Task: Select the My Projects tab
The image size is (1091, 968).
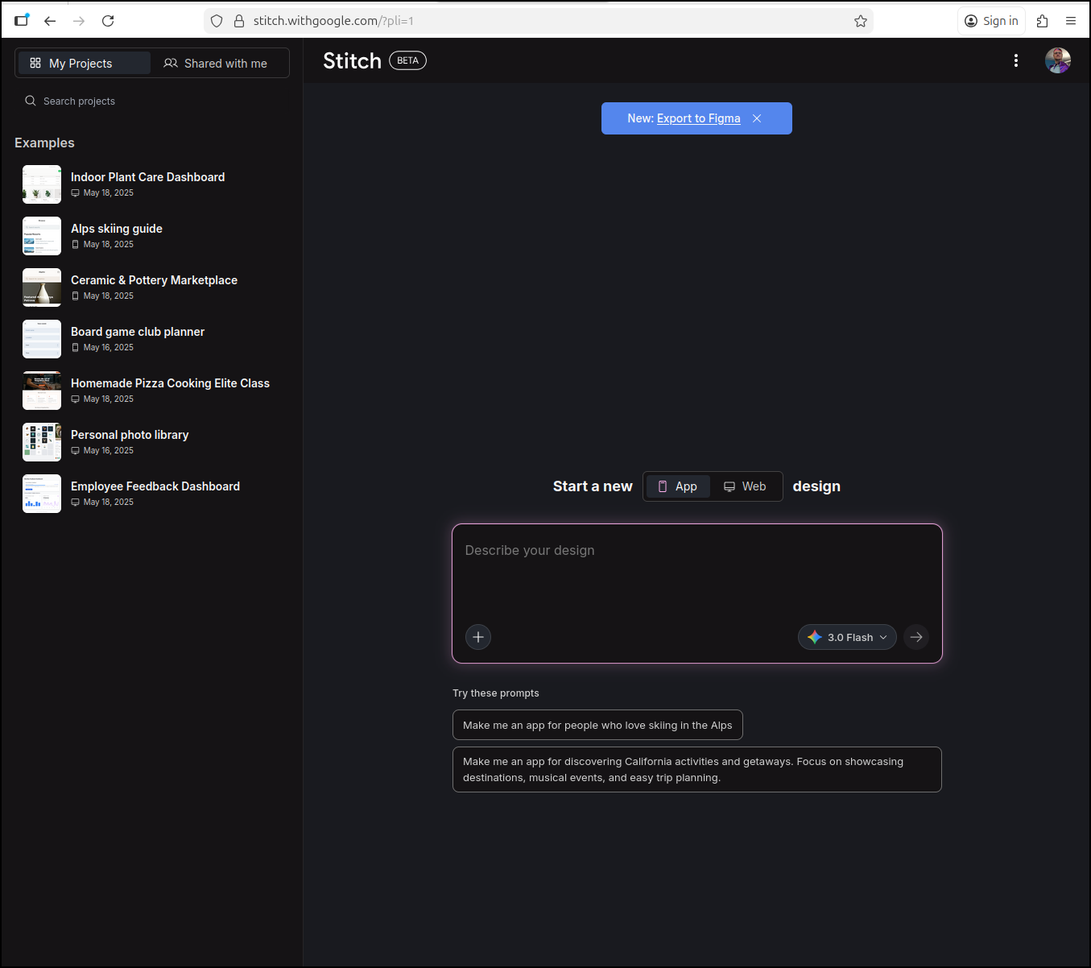Action: [x=84, y=64]
